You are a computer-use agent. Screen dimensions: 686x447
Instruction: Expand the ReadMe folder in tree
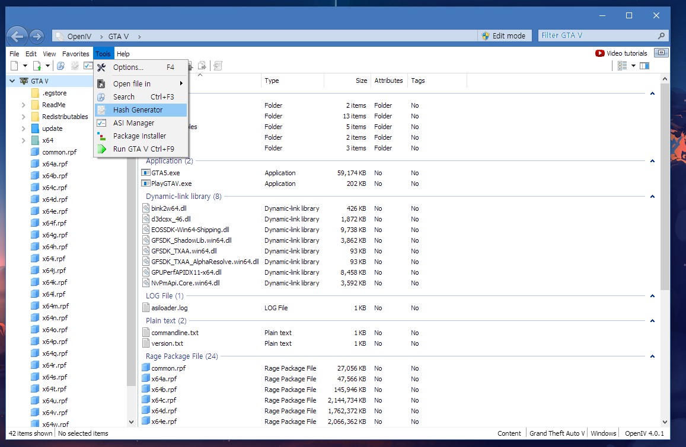click(x=24, y=105)
